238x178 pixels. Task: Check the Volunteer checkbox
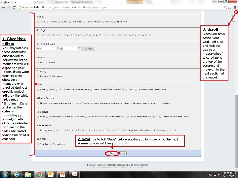click(38, 144)
